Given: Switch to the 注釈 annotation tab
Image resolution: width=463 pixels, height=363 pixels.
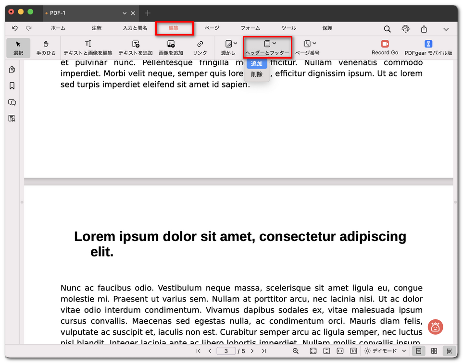Looking at the screenshot, I should [97, 28].
